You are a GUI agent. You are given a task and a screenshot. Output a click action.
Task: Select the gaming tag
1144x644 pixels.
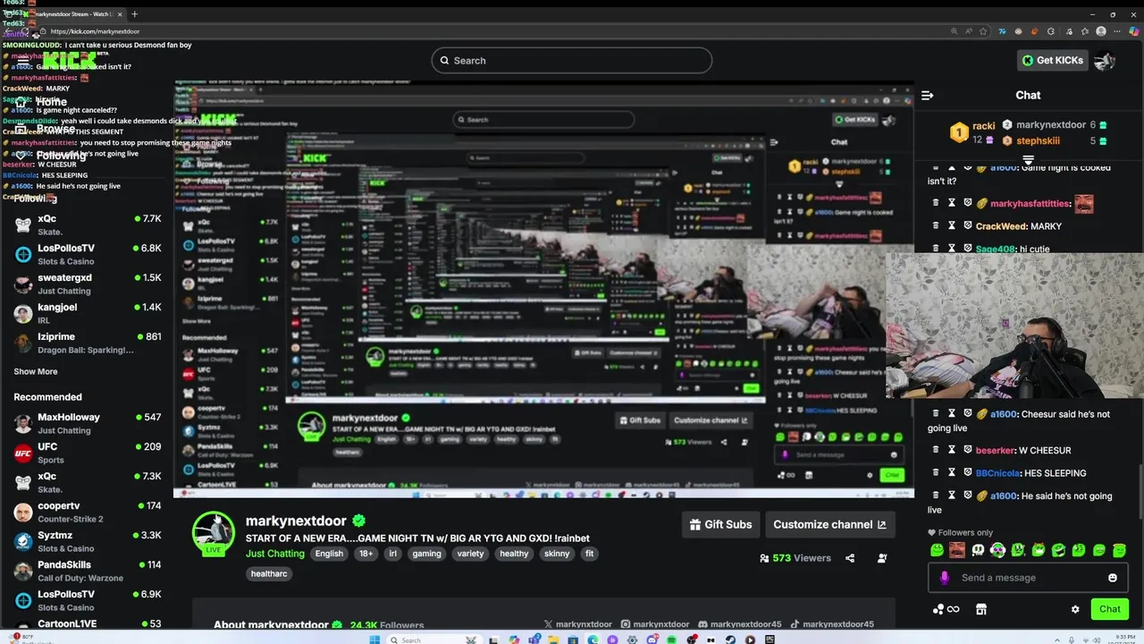pos(426,554)
